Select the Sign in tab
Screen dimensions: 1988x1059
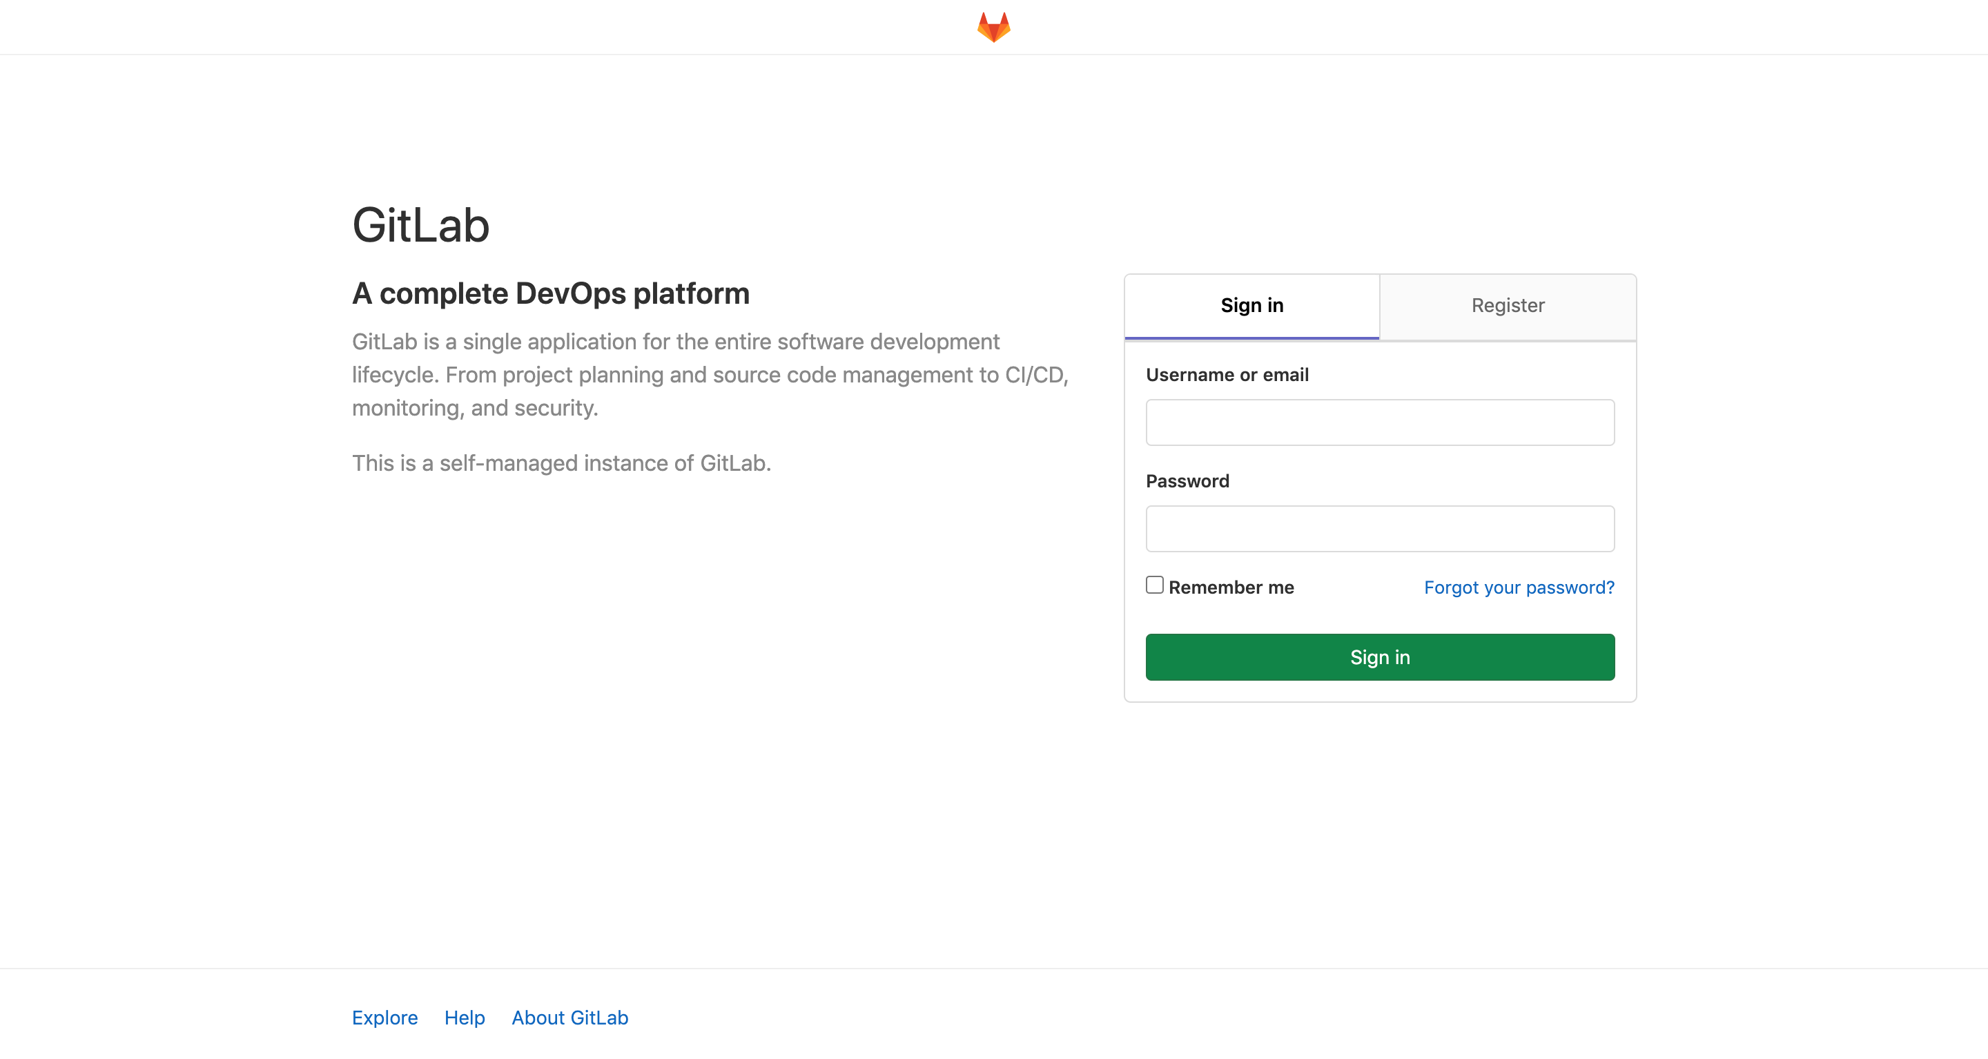(1251, 306)
